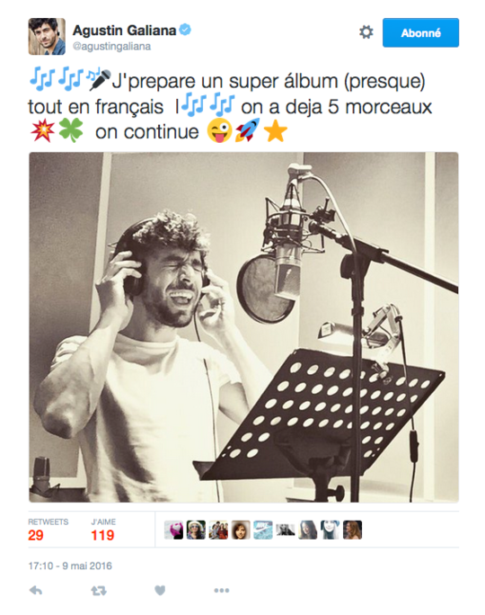Open the more options ellipsis icon
The image size is (485, 615).
coord(221,591)
